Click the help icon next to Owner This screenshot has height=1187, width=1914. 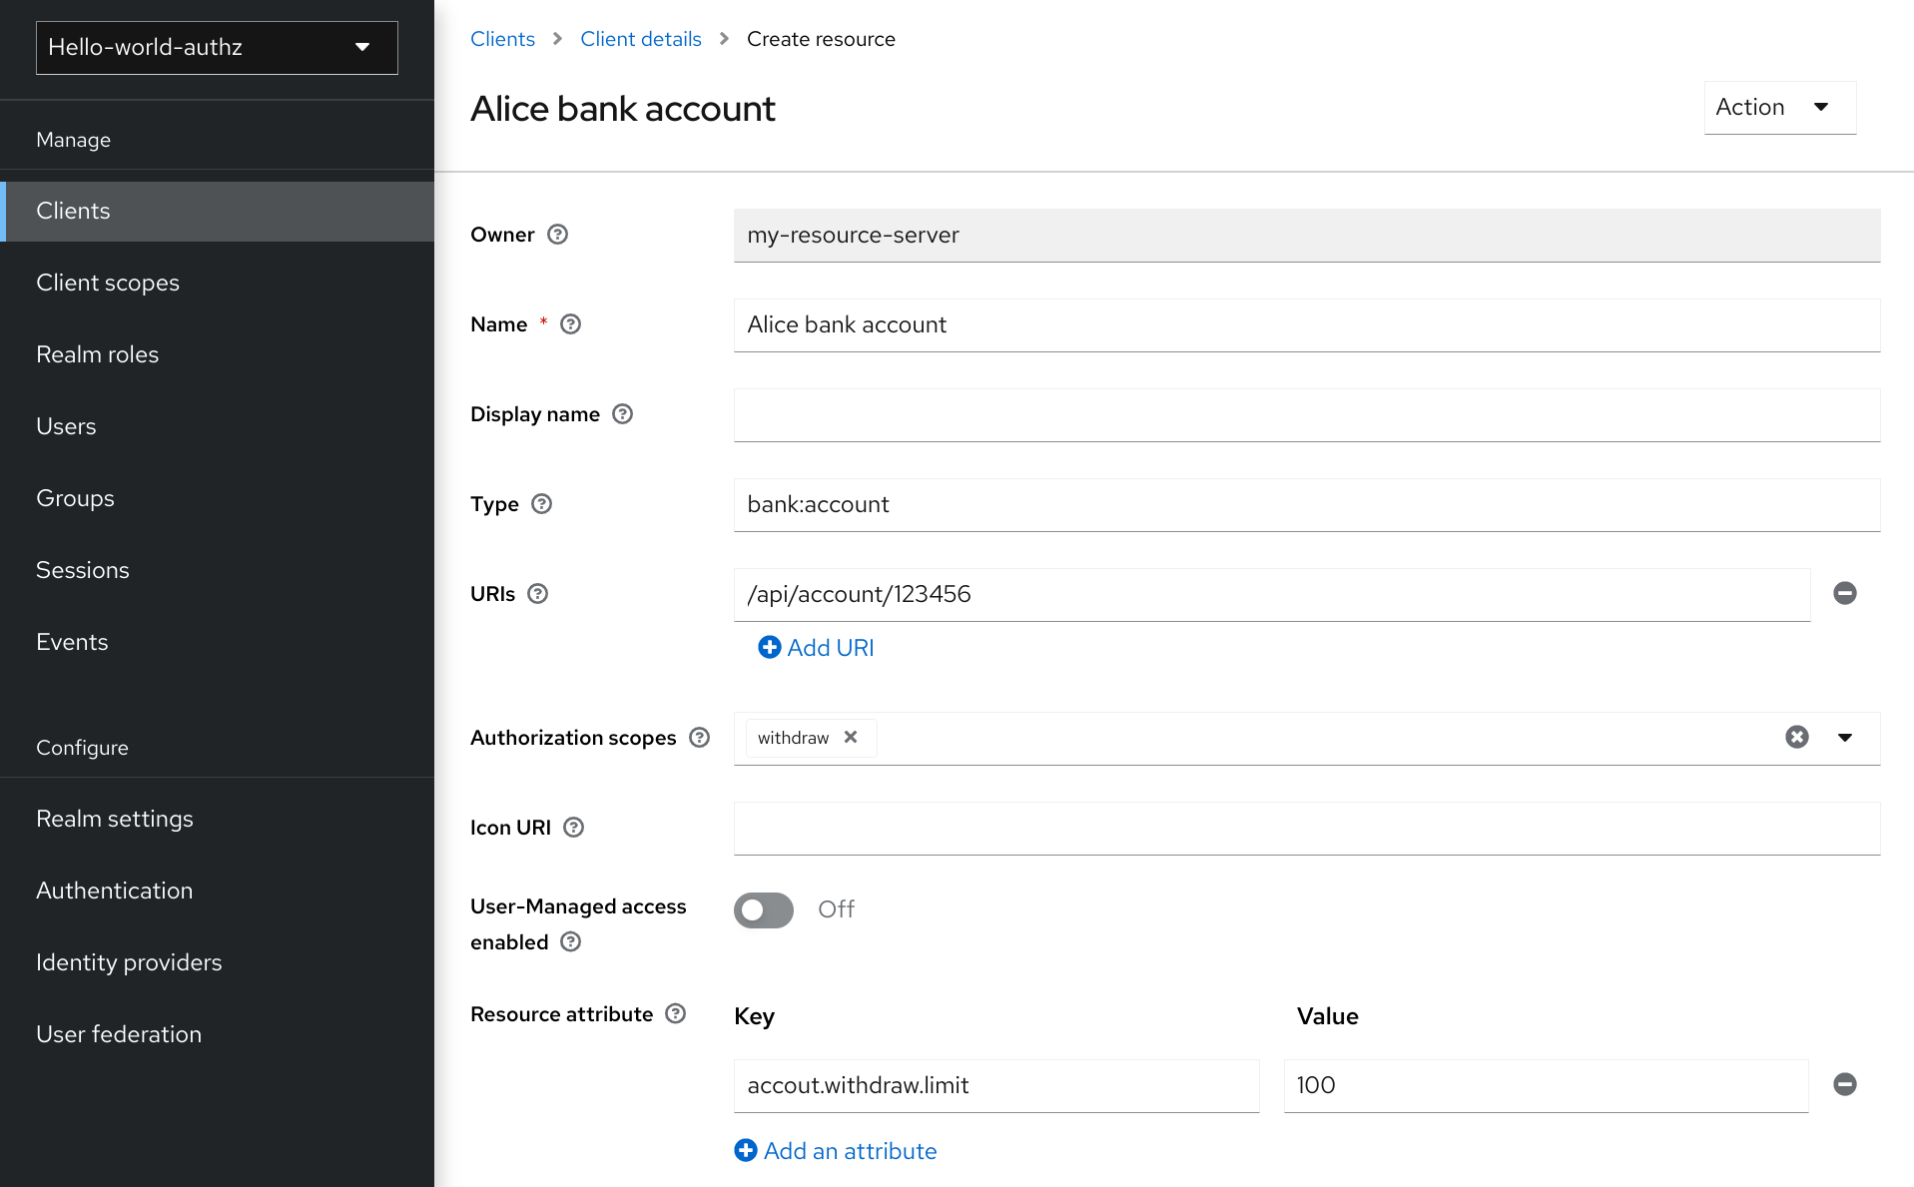coord(557,235)
